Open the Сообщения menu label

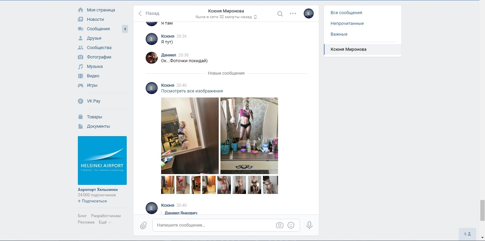98,29
